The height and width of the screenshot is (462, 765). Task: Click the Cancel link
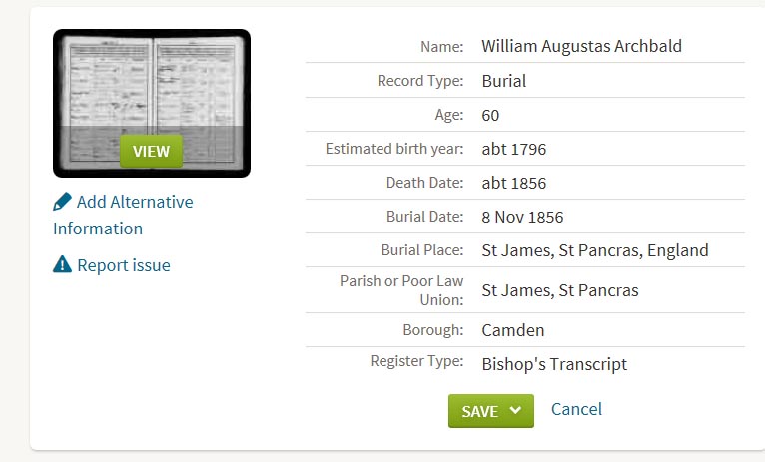576,409
